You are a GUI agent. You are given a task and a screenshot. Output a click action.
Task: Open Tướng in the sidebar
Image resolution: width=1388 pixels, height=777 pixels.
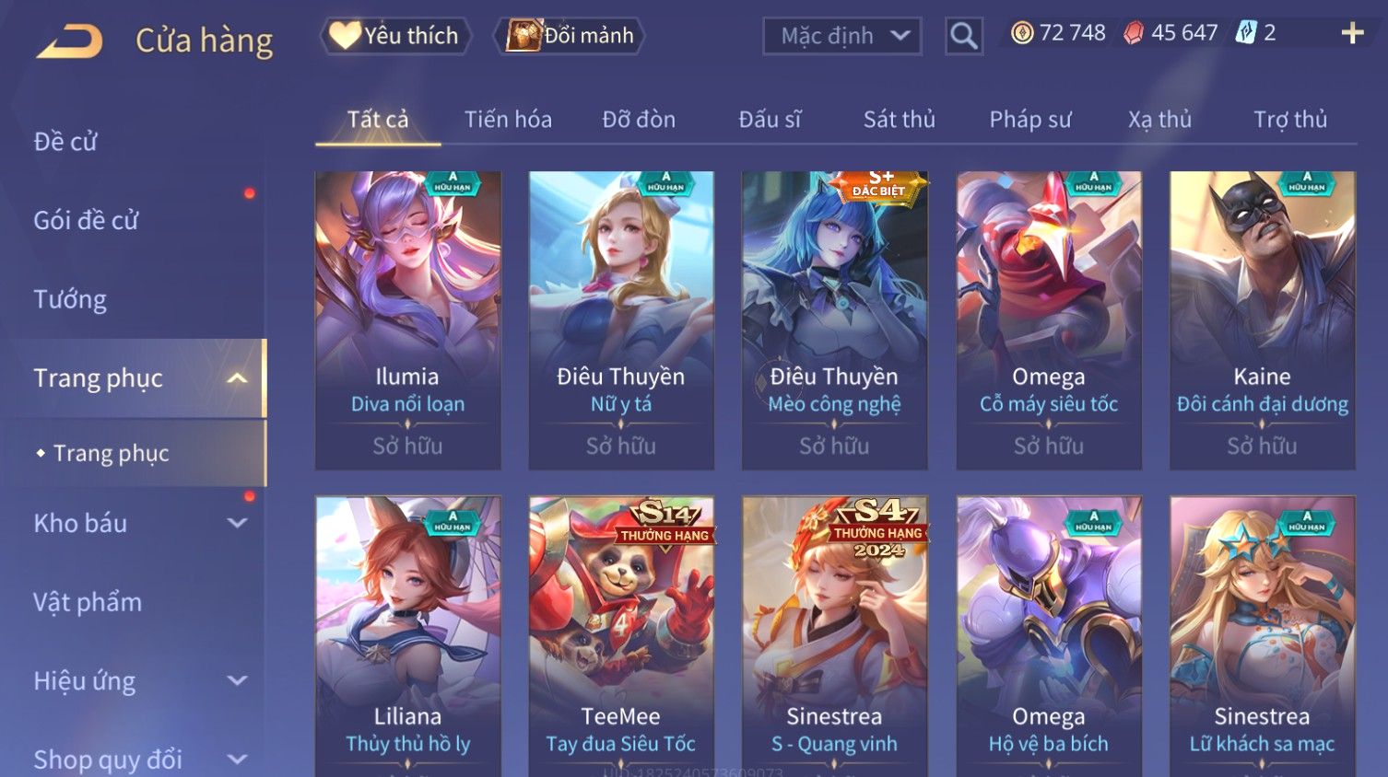point(70,299)
